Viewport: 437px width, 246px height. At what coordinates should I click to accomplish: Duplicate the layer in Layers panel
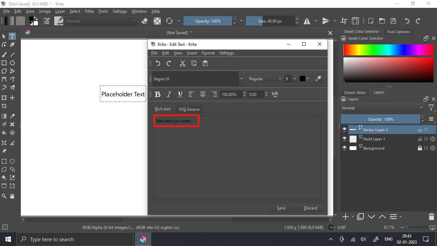361,217
